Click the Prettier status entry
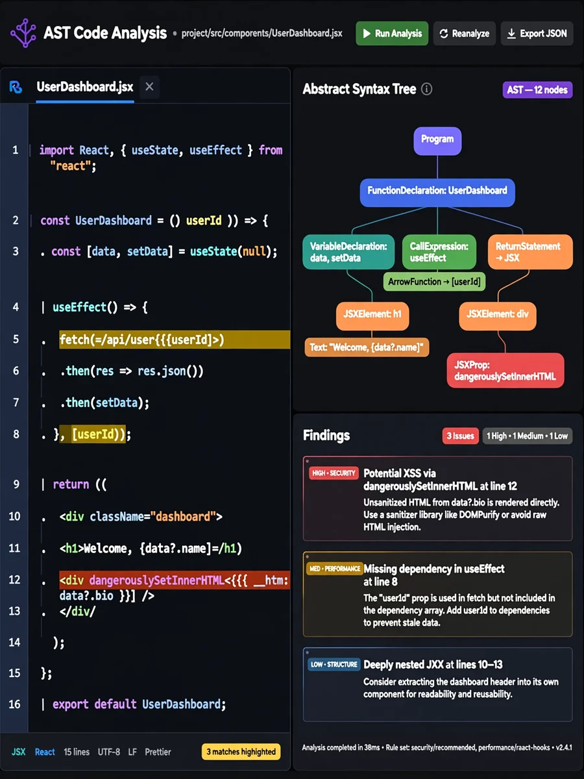The image size is (584, 779). 158,752
